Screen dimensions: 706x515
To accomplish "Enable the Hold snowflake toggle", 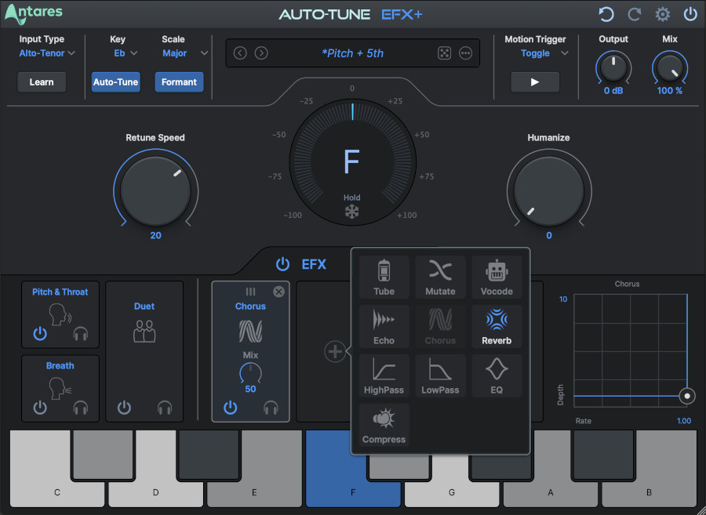I will pyautogui.click(x=352, y=209).
